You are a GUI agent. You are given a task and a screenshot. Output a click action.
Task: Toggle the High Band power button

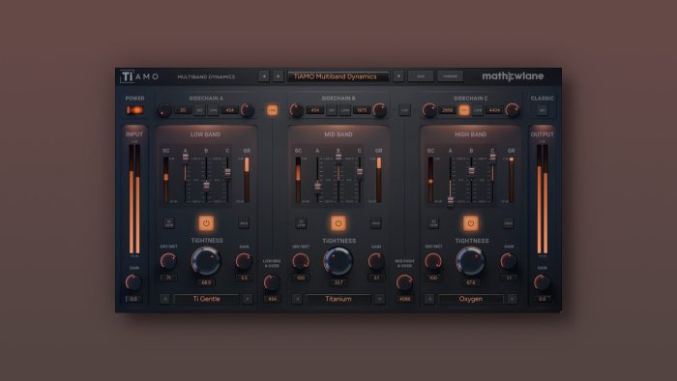pos(471,223)
